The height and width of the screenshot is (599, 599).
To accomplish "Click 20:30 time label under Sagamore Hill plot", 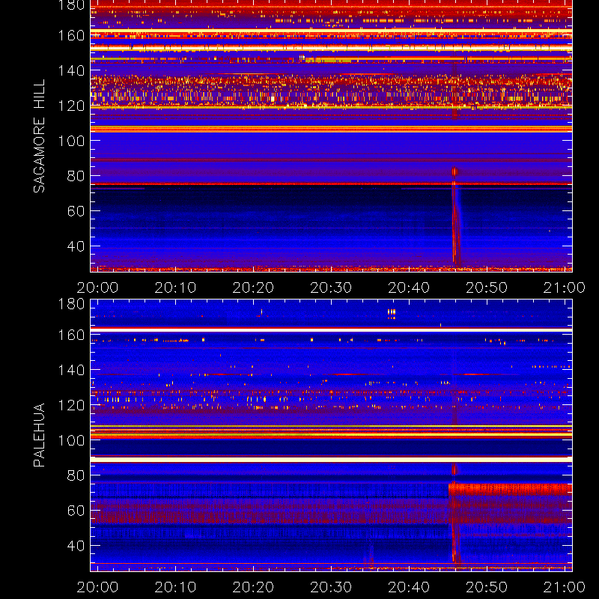I will click(x=331, y=288).
